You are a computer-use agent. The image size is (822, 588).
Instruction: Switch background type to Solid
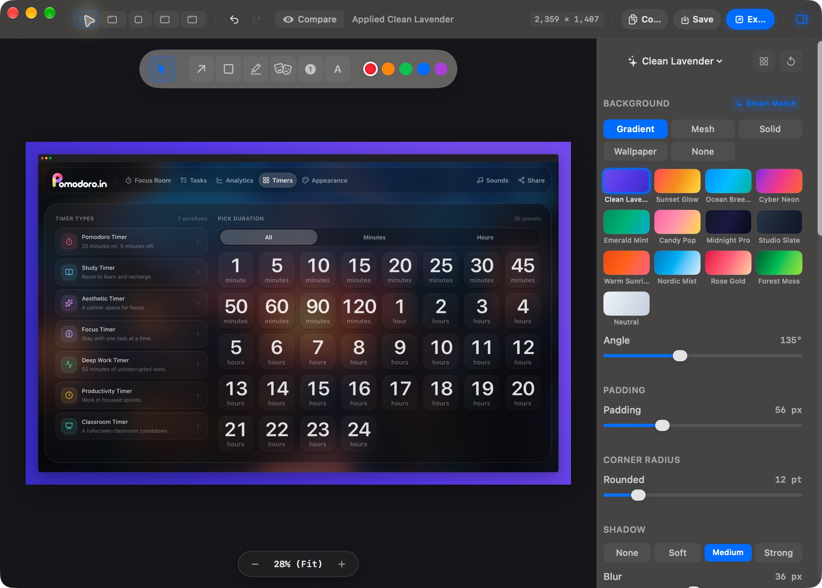pyautogui.click(x=770, y=129)
